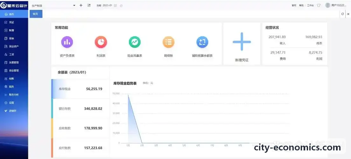Select the 首页 page tab
Image resolution: width=351 pixels, height=159 pixels.
36,14
